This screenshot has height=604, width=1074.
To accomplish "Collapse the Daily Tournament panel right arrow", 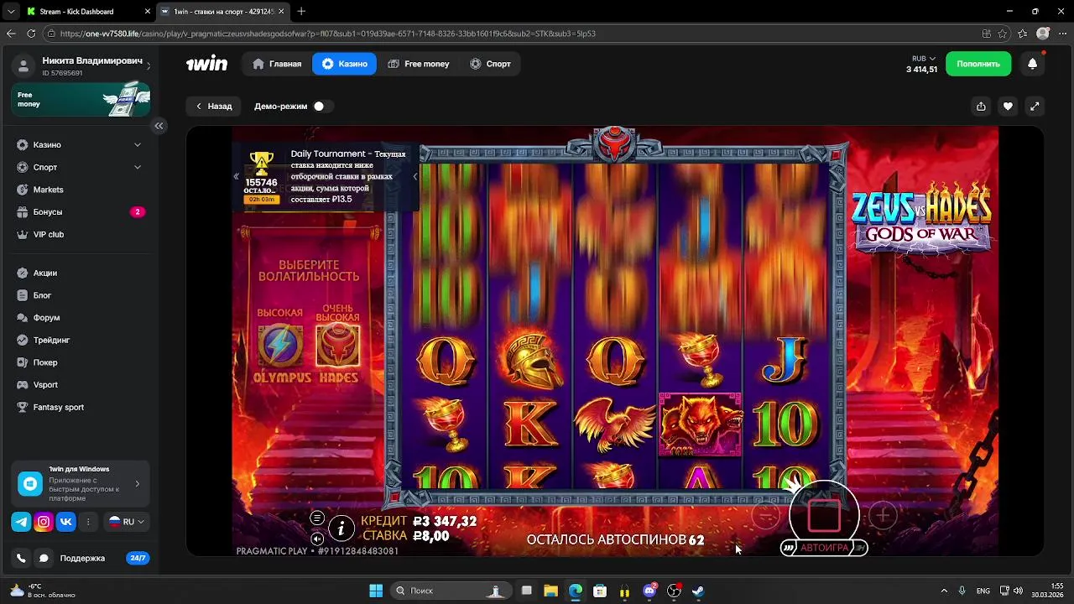I will [414, 176].
